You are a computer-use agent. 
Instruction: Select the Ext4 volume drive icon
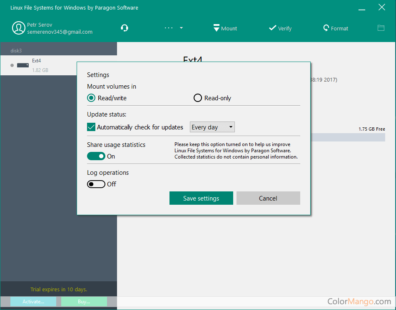(23, 65)
